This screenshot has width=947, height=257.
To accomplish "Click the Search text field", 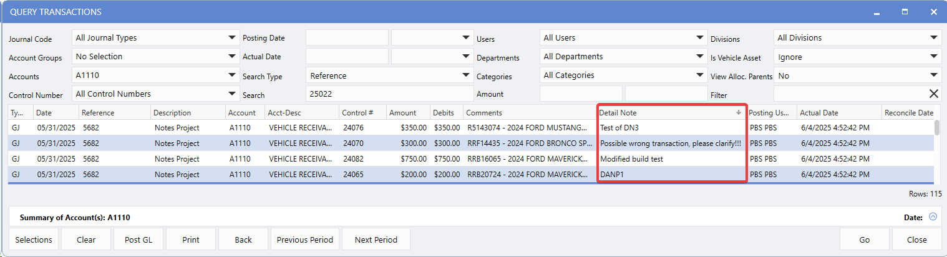I will 389,94.
